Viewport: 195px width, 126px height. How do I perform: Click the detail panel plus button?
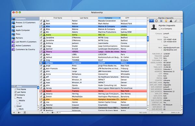152,113
